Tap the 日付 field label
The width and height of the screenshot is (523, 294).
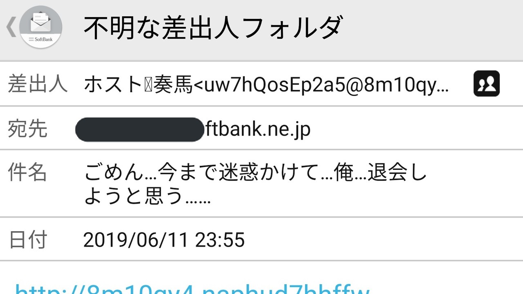(27, 239)
